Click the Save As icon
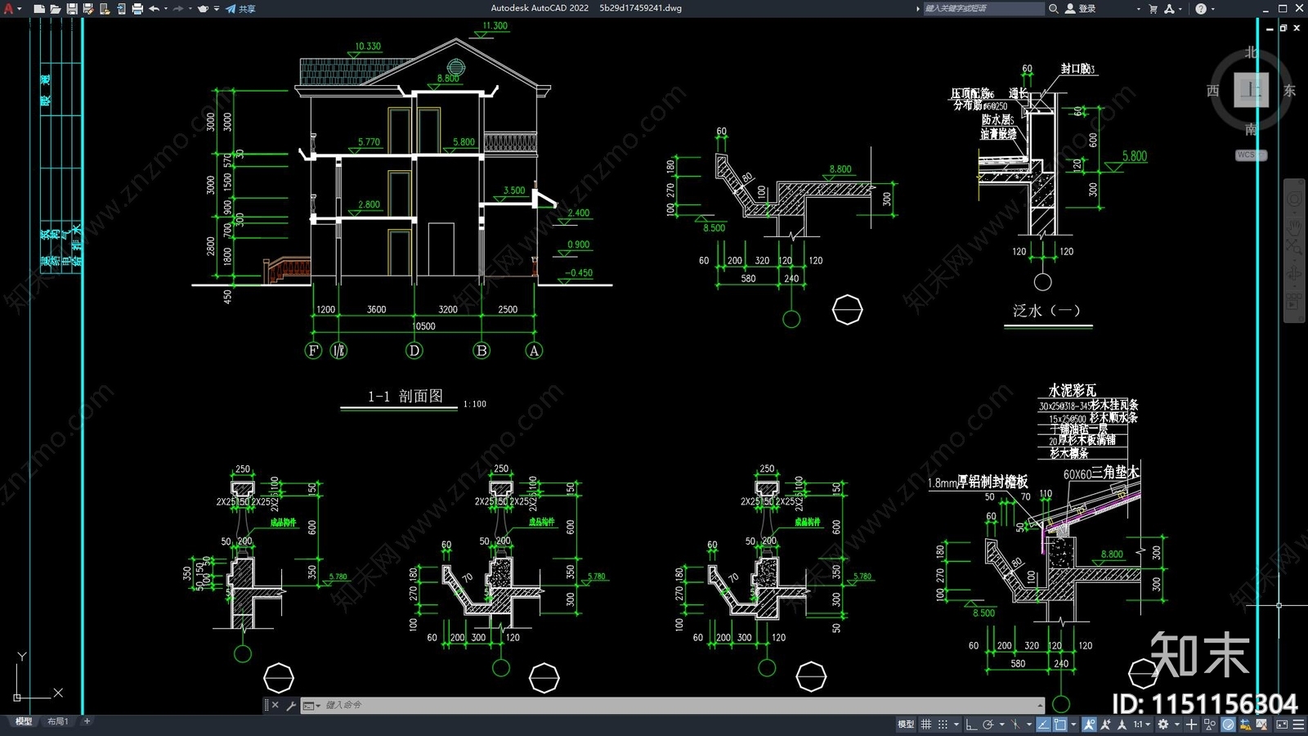 [87, 8]
